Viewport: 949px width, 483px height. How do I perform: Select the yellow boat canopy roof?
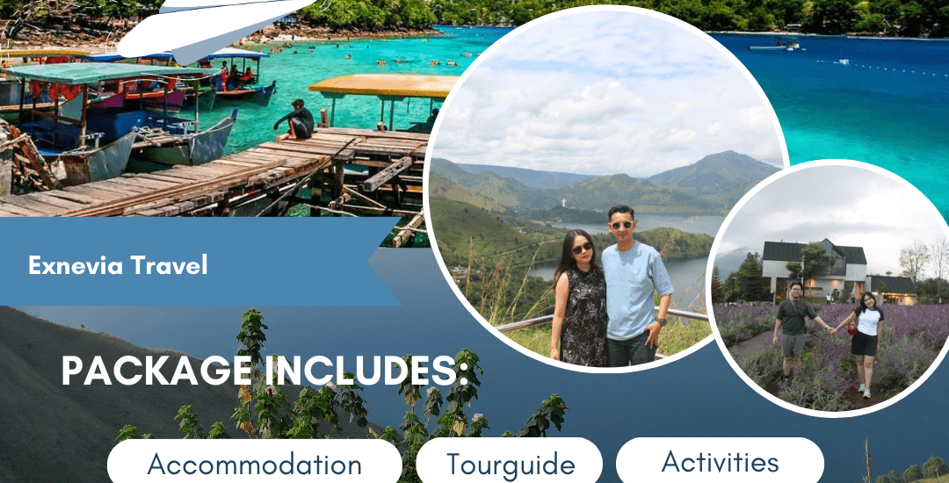383,85
